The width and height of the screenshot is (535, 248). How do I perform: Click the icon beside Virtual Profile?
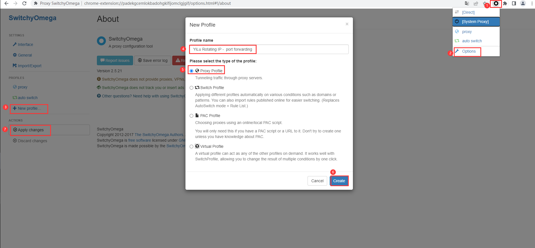tap(197, 146)
